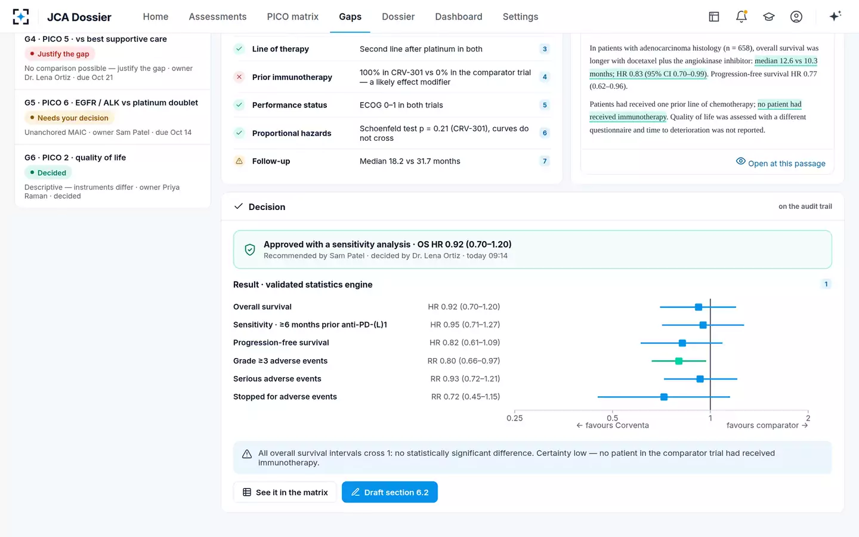Select gap G5 PICO 6 EGFR / ALK card
The width and height of the screenshot is (859, 537).
(113, 117)
